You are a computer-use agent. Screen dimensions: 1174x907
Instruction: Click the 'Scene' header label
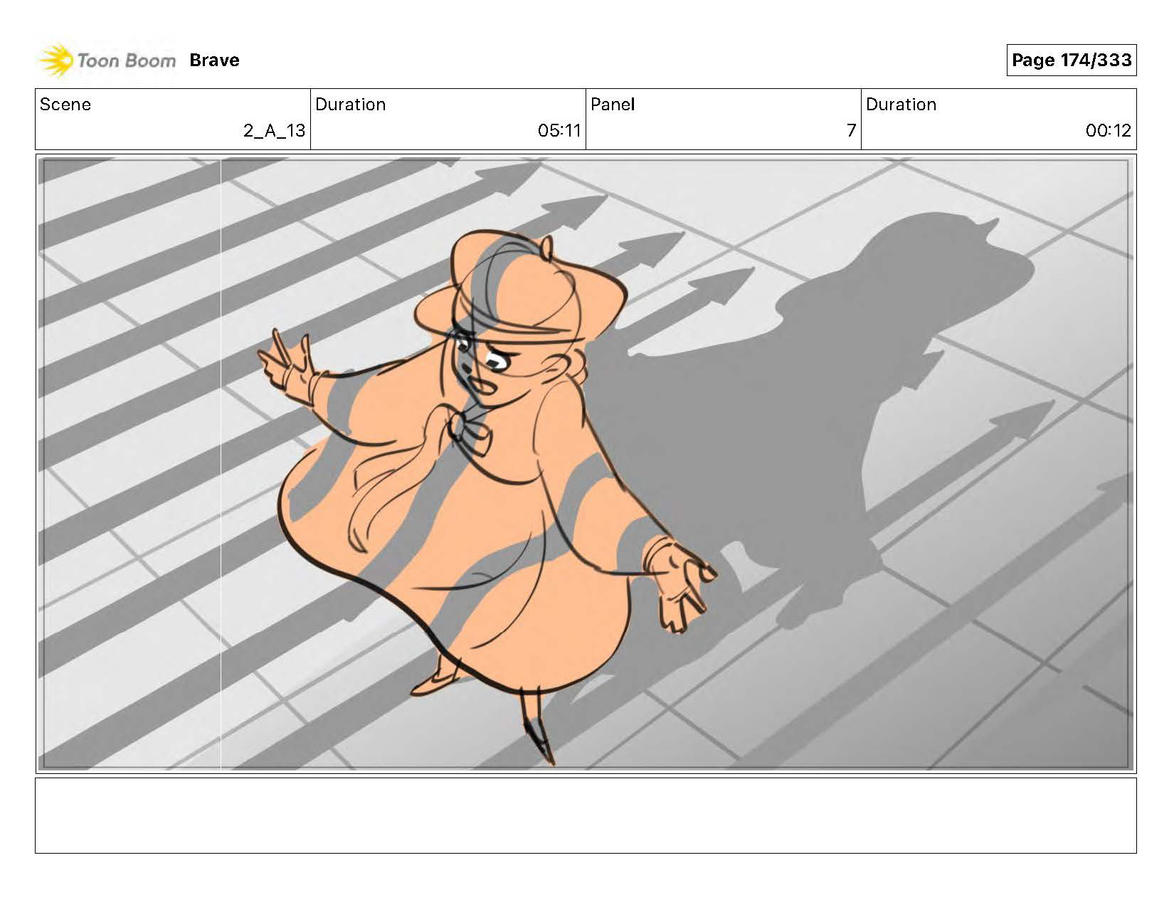pos(65,105)
